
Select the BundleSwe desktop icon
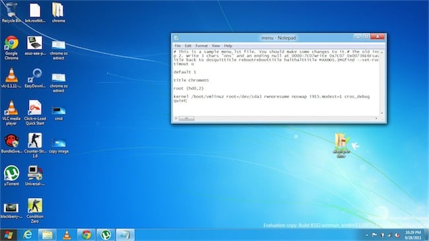pyautogui.click(x=11, y=144)
